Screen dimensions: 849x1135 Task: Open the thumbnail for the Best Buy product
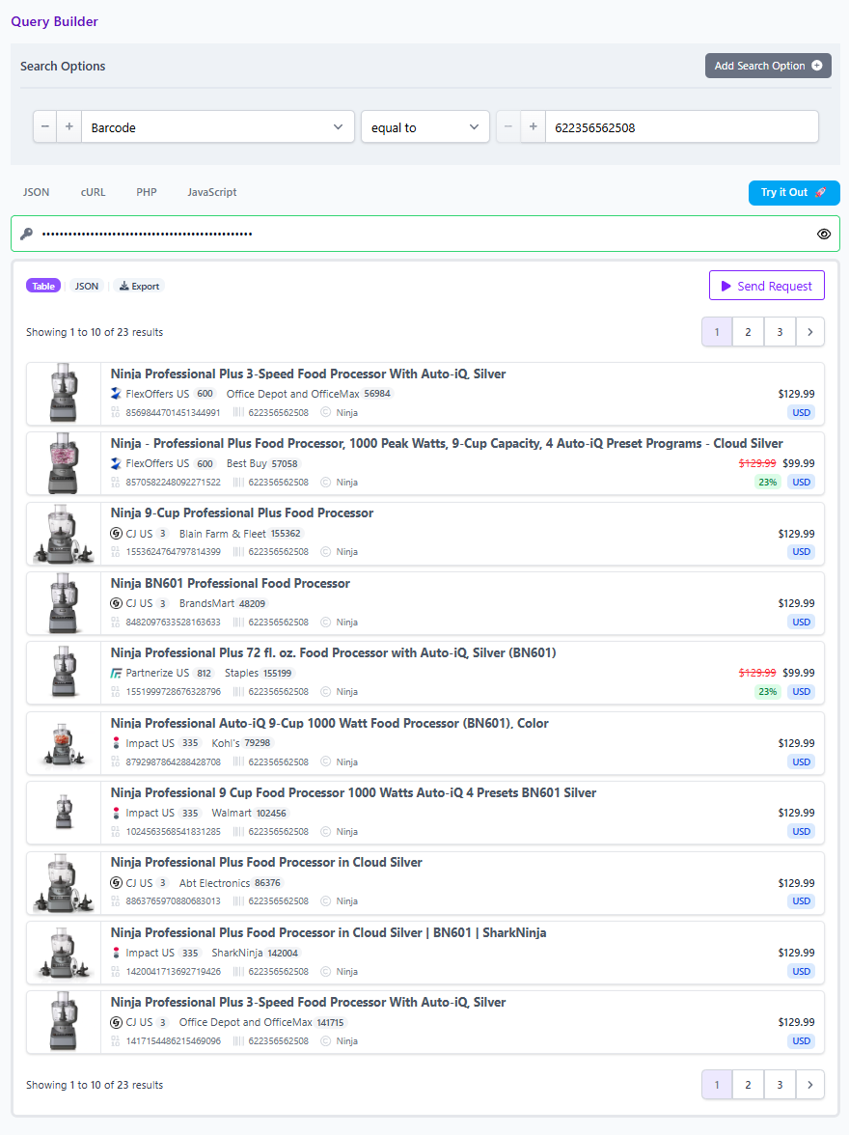[x=64, y=463]
